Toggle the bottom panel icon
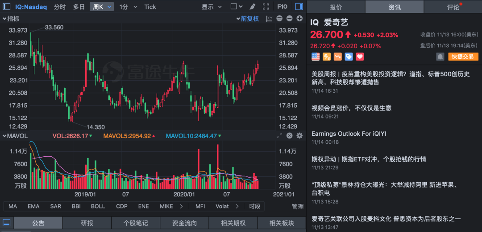Image resolution: width=482 pixels, height=232 pixels. point(6,223)
